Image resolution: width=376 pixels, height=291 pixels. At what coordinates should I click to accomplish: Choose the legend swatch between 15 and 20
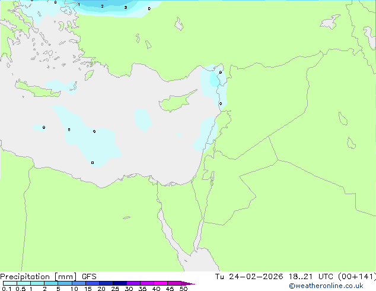point(93,283)
